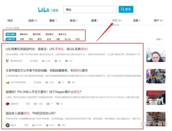Select the 默认排序 sort option
Screen dimensions: 172x131
click(x=11, y=34)
